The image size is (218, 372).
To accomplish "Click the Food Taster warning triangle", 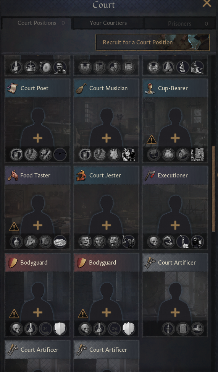I will click(14, 227).
